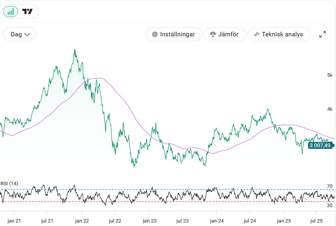Click the jul 24 date on timeline
This screenshot has width=336, height=226.
(x=250, y=220)
